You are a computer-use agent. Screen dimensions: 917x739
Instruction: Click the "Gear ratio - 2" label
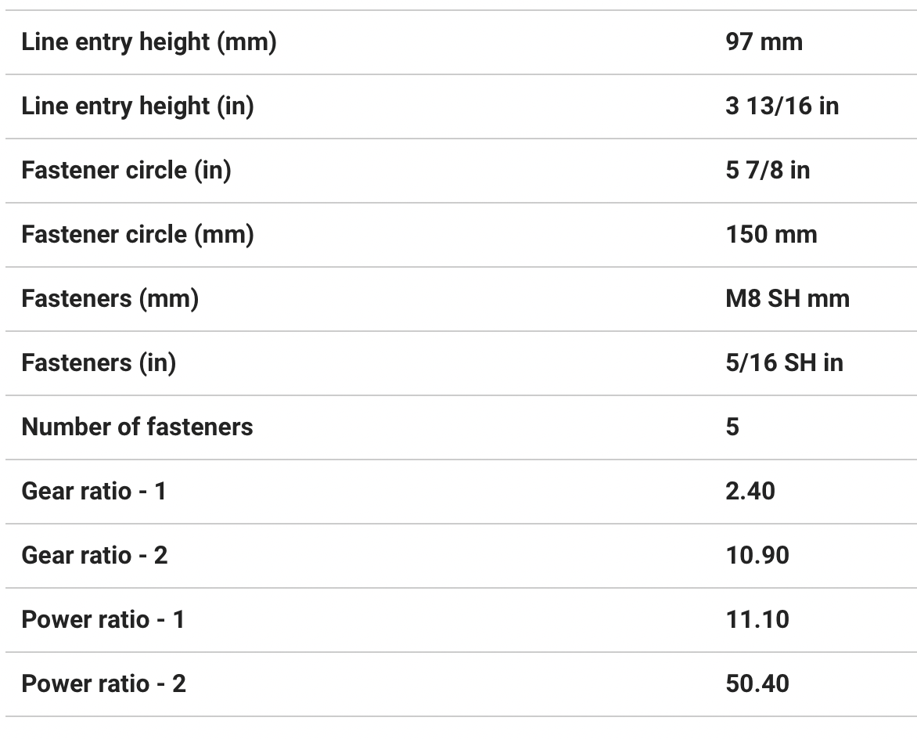click(x=95, y=556)
